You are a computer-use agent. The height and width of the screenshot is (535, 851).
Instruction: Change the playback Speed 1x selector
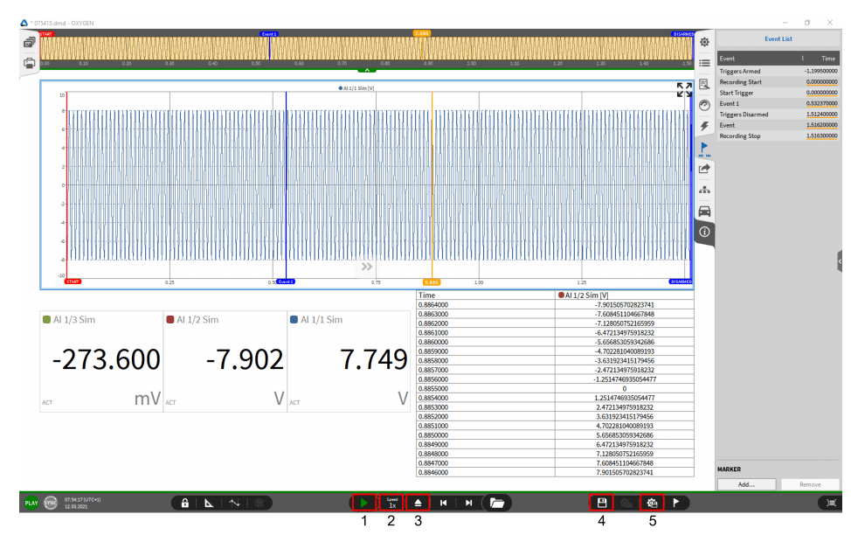(x=391, y=503)
